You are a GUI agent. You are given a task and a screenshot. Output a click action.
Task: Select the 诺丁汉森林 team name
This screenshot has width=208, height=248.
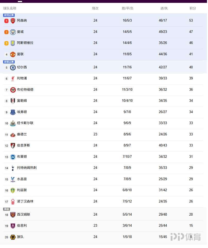tap(25, 201)
